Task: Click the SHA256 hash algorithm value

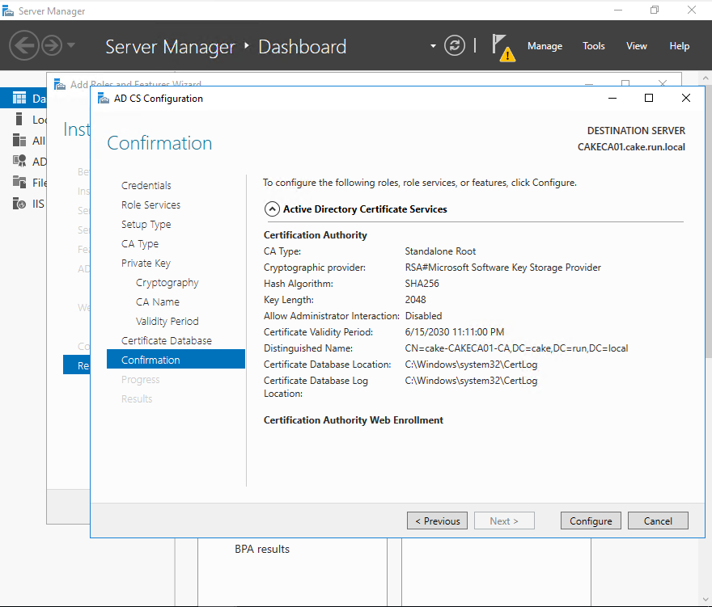Action: [x=422, y=284]
